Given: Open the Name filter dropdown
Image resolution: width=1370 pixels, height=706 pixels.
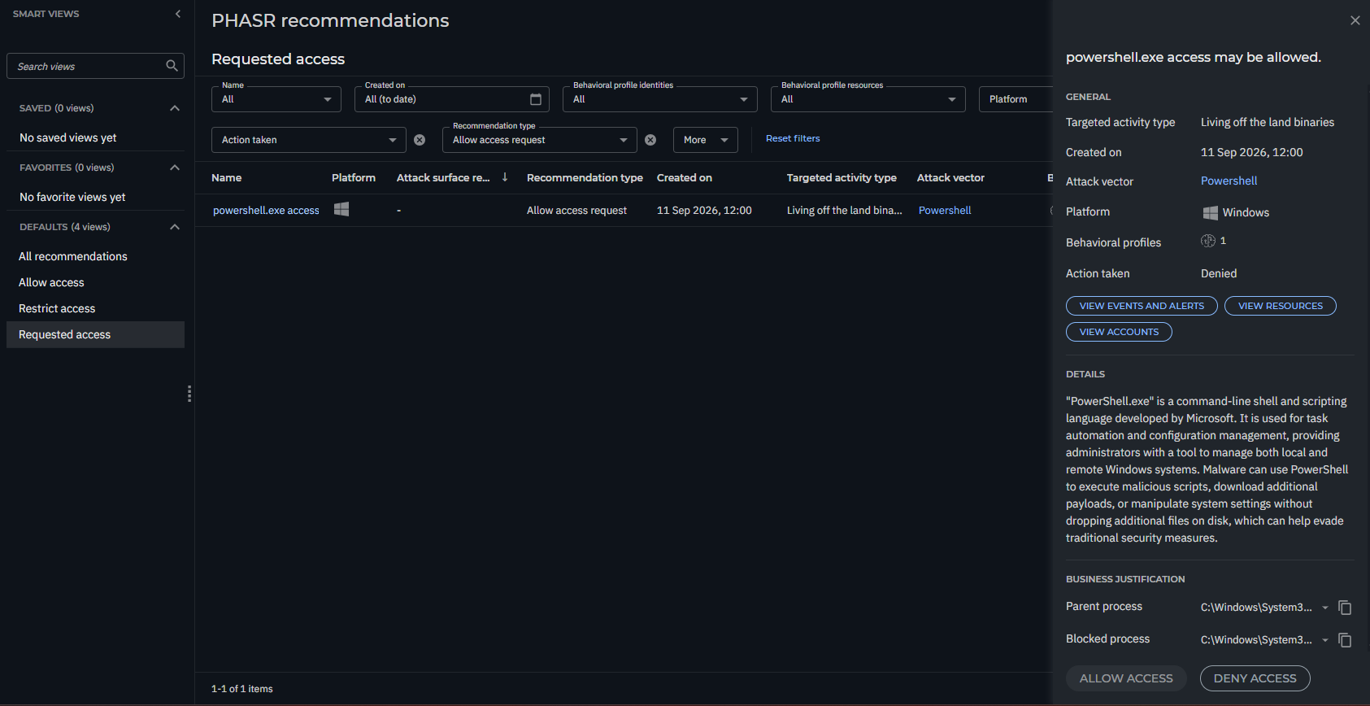Looking at the screenshot, I should pos(276,99).
